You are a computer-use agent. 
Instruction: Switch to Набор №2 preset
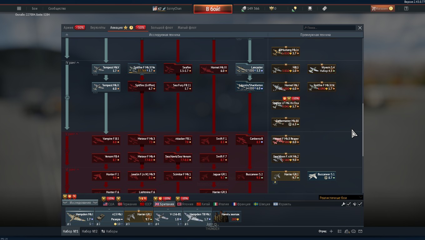point(90,232)
